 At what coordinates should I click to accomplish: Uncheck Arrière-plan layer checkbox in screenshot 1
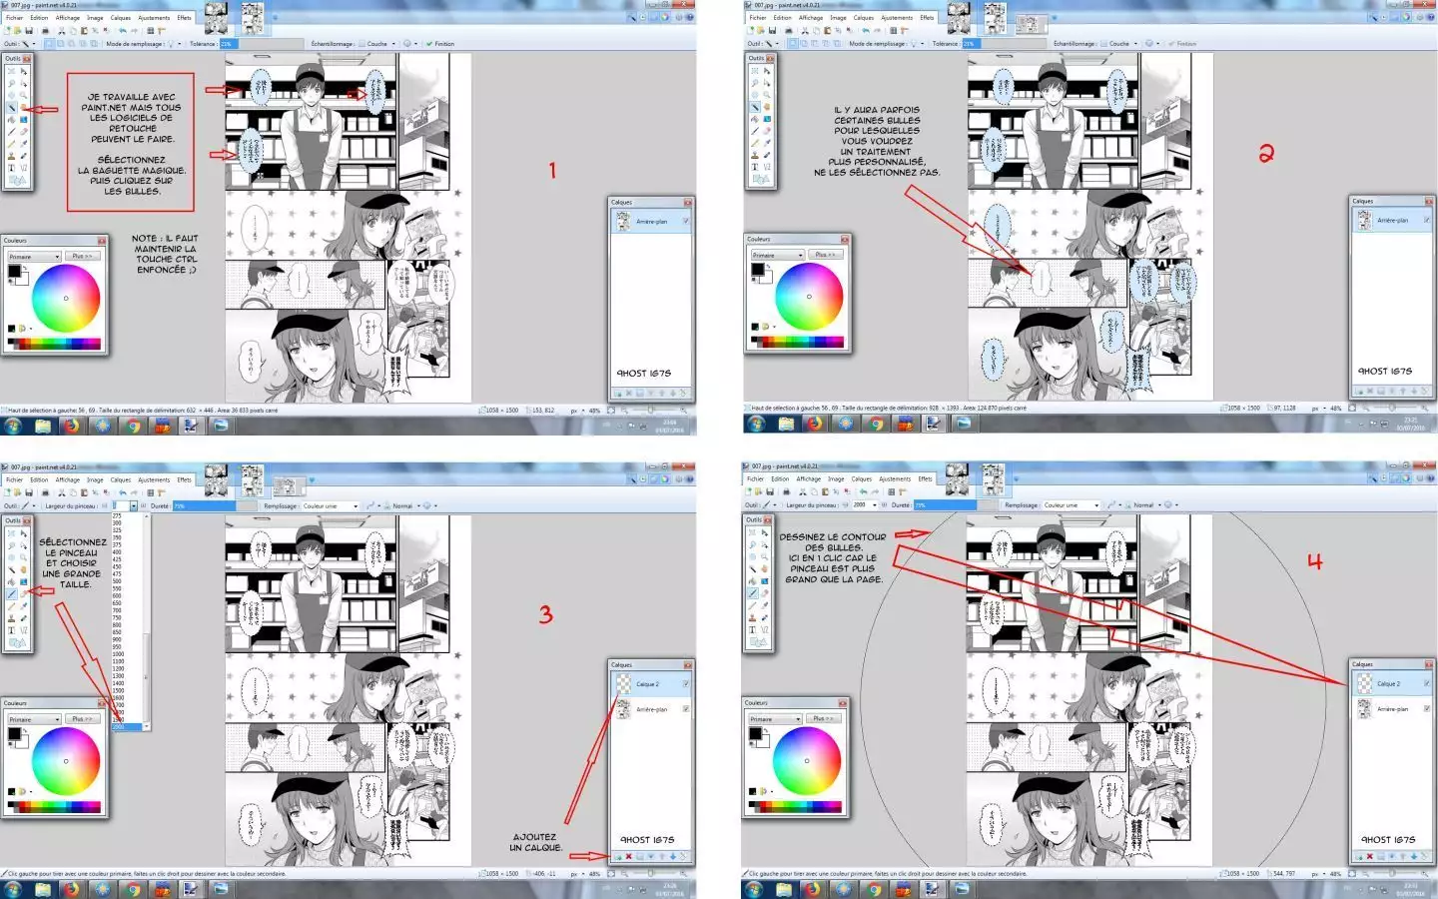686,221
